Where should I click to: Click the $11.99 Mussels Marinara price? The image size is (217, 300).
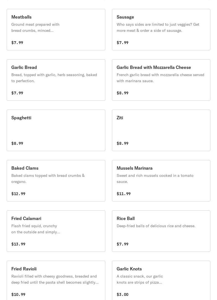pos(124,194)
